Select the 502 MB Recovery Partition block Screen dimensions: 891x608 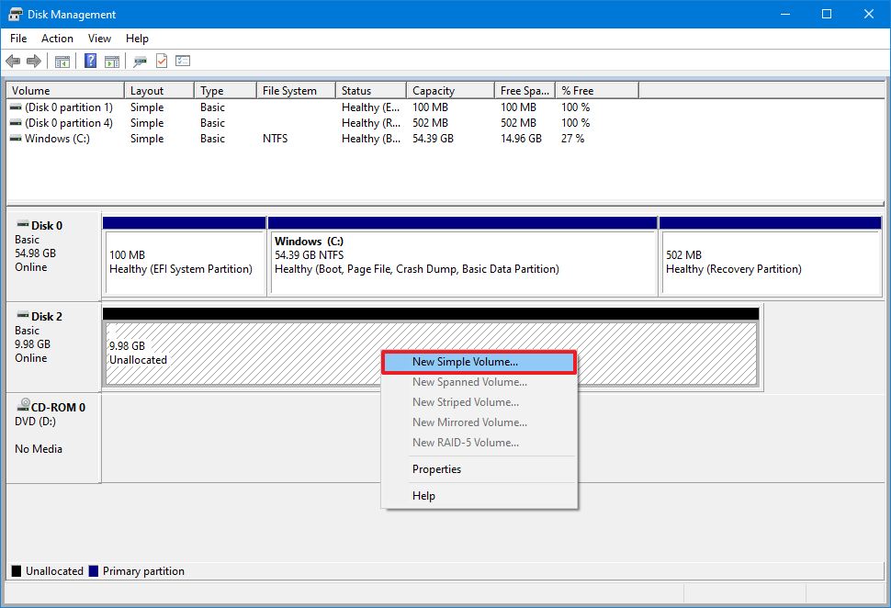click(770, 262)
